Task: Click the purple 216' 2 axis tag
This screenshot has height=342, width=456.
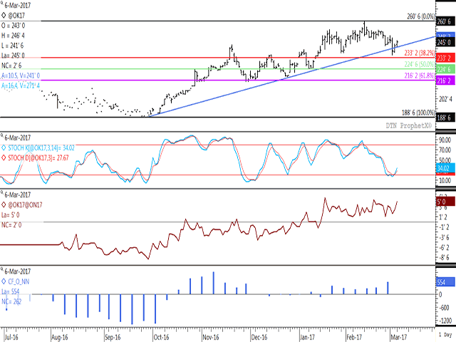Action: pos(445,81)
